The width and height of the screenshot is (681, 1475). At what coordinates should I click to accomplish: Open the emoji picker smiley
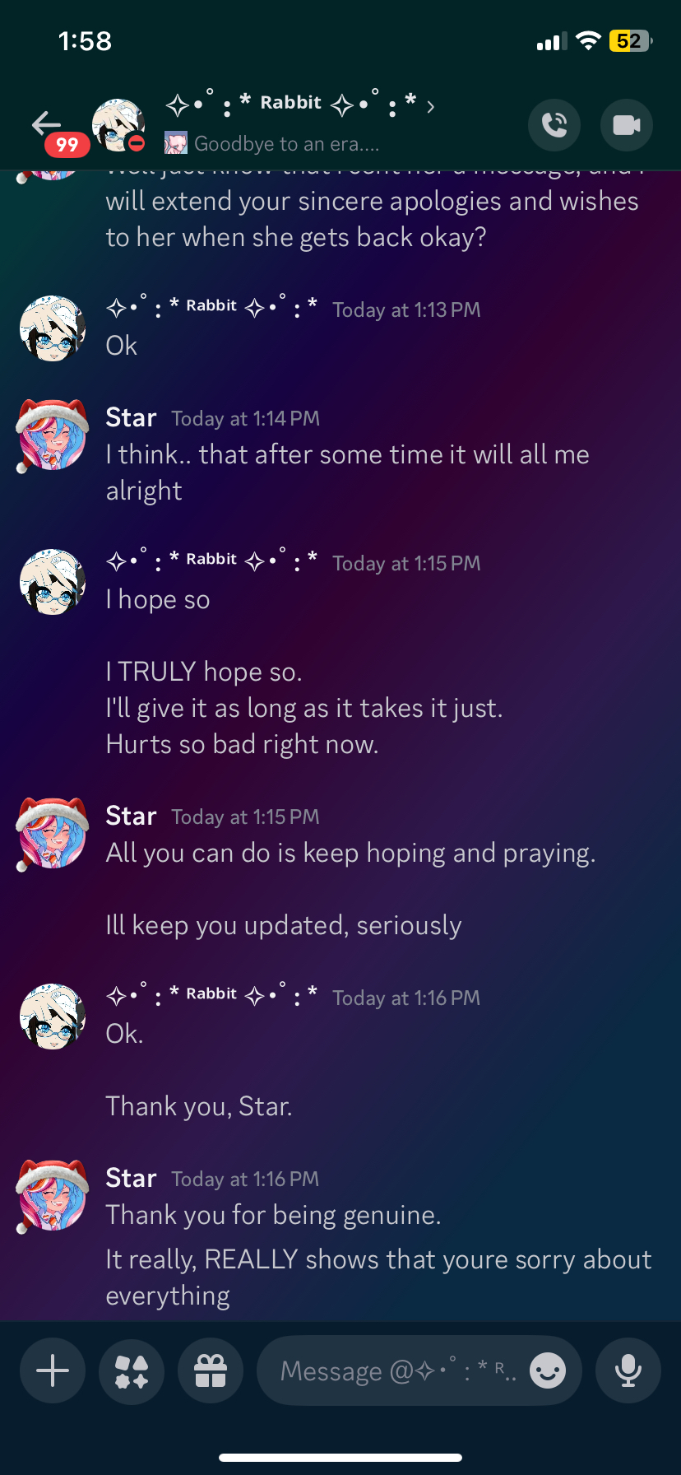548,1371
